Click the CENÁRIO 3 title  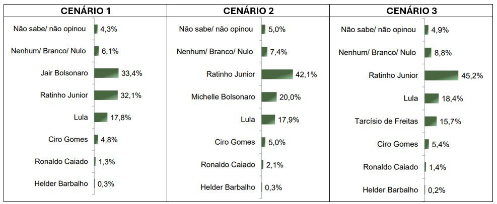(411, 11)
